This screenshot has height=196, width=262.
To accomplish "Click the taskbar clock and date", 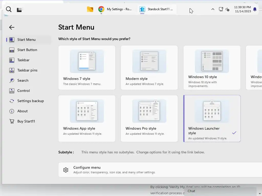I will click(x=243, y=9).
